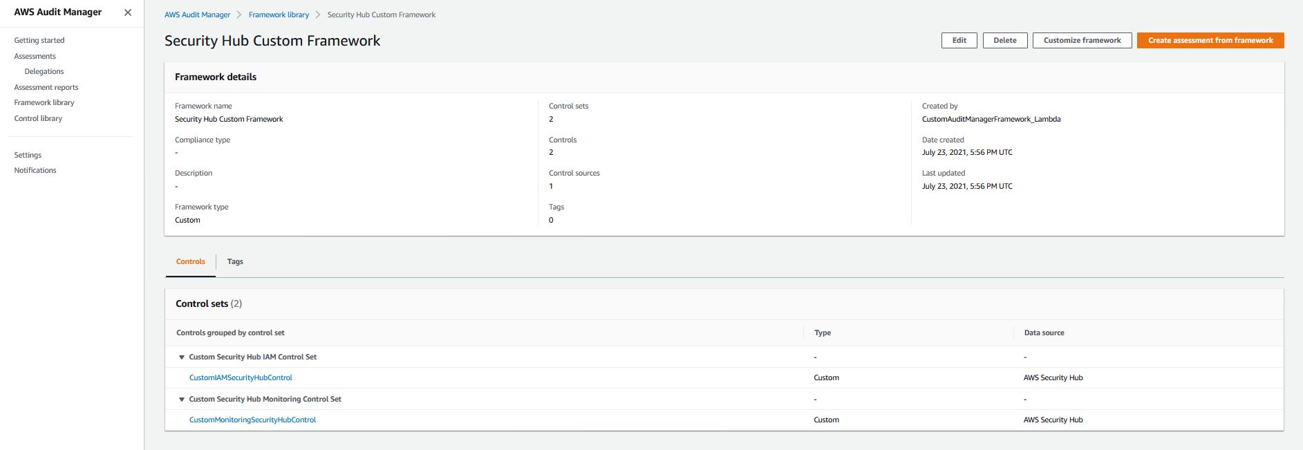Collapse Custom Security Hub IAM Control Set
1303x450 pixels.
point(182,357)
